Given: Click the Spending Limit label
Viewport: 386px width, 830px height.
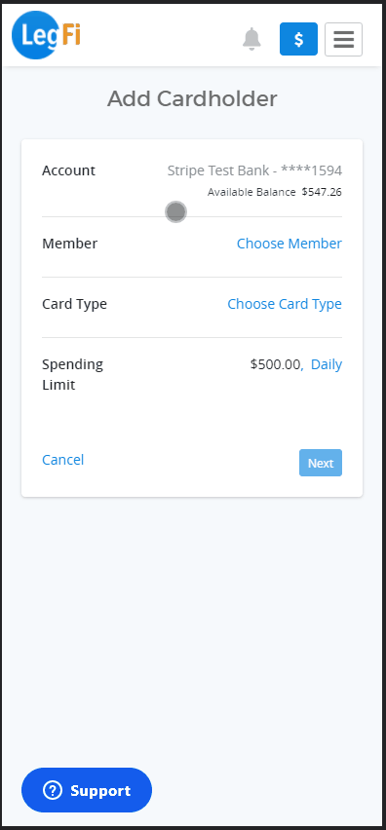Looking at the screenshot, I should 72,374.
